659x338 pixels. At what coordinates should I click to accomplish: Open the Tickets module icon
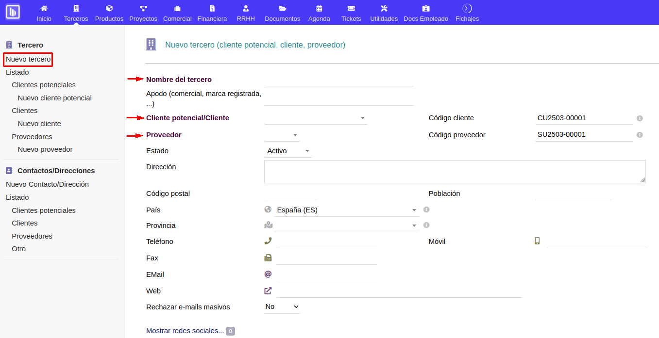tap(351, 8)
